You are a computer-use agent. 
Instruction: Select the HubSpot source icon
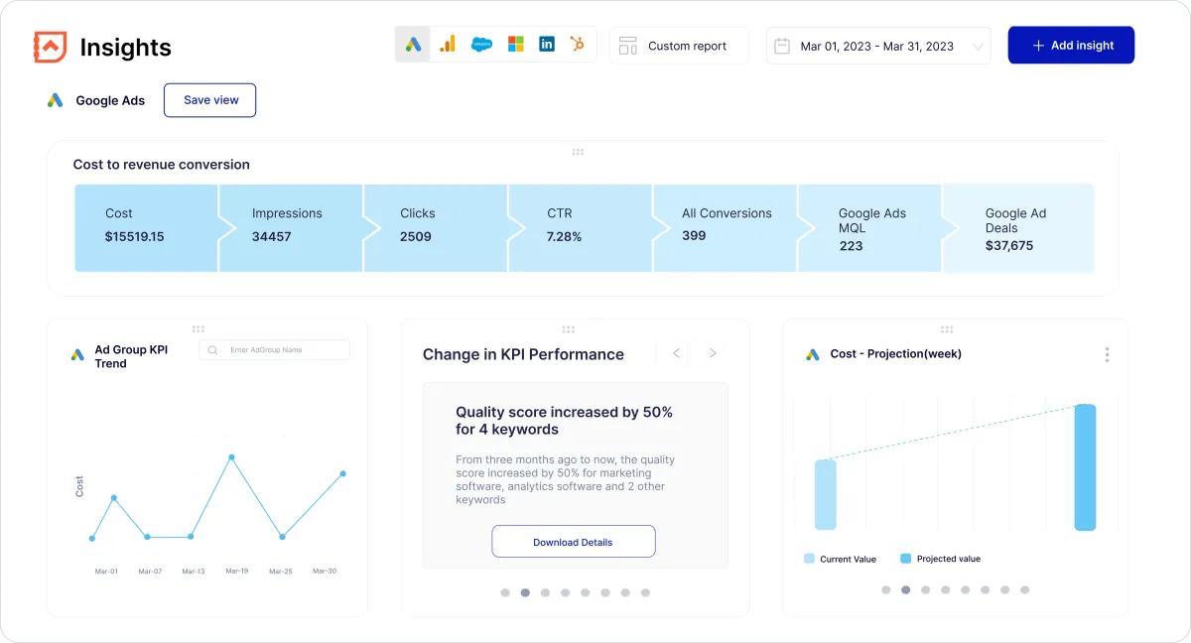tap(577, 44)
